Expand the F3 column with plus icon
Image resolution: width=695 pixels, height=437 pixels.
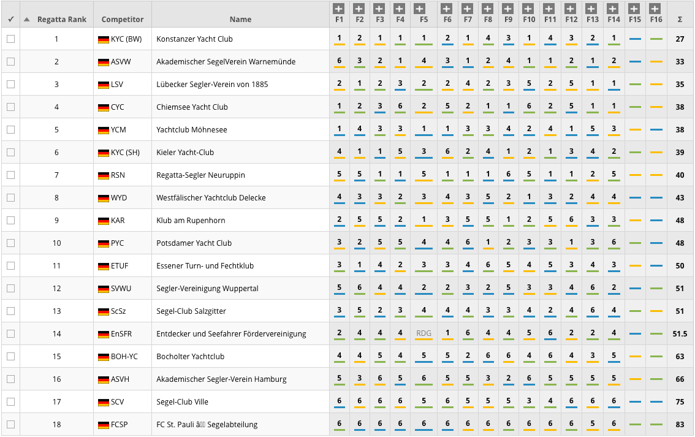click(379, 9)
